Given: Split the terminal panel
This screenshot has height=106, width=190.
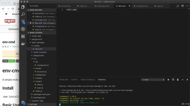Looking at the screenshot, I should click(x=173, y=80).
